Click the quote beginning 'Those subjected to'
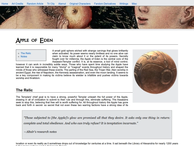Screen dimensions: 194x146 point(97,120)
